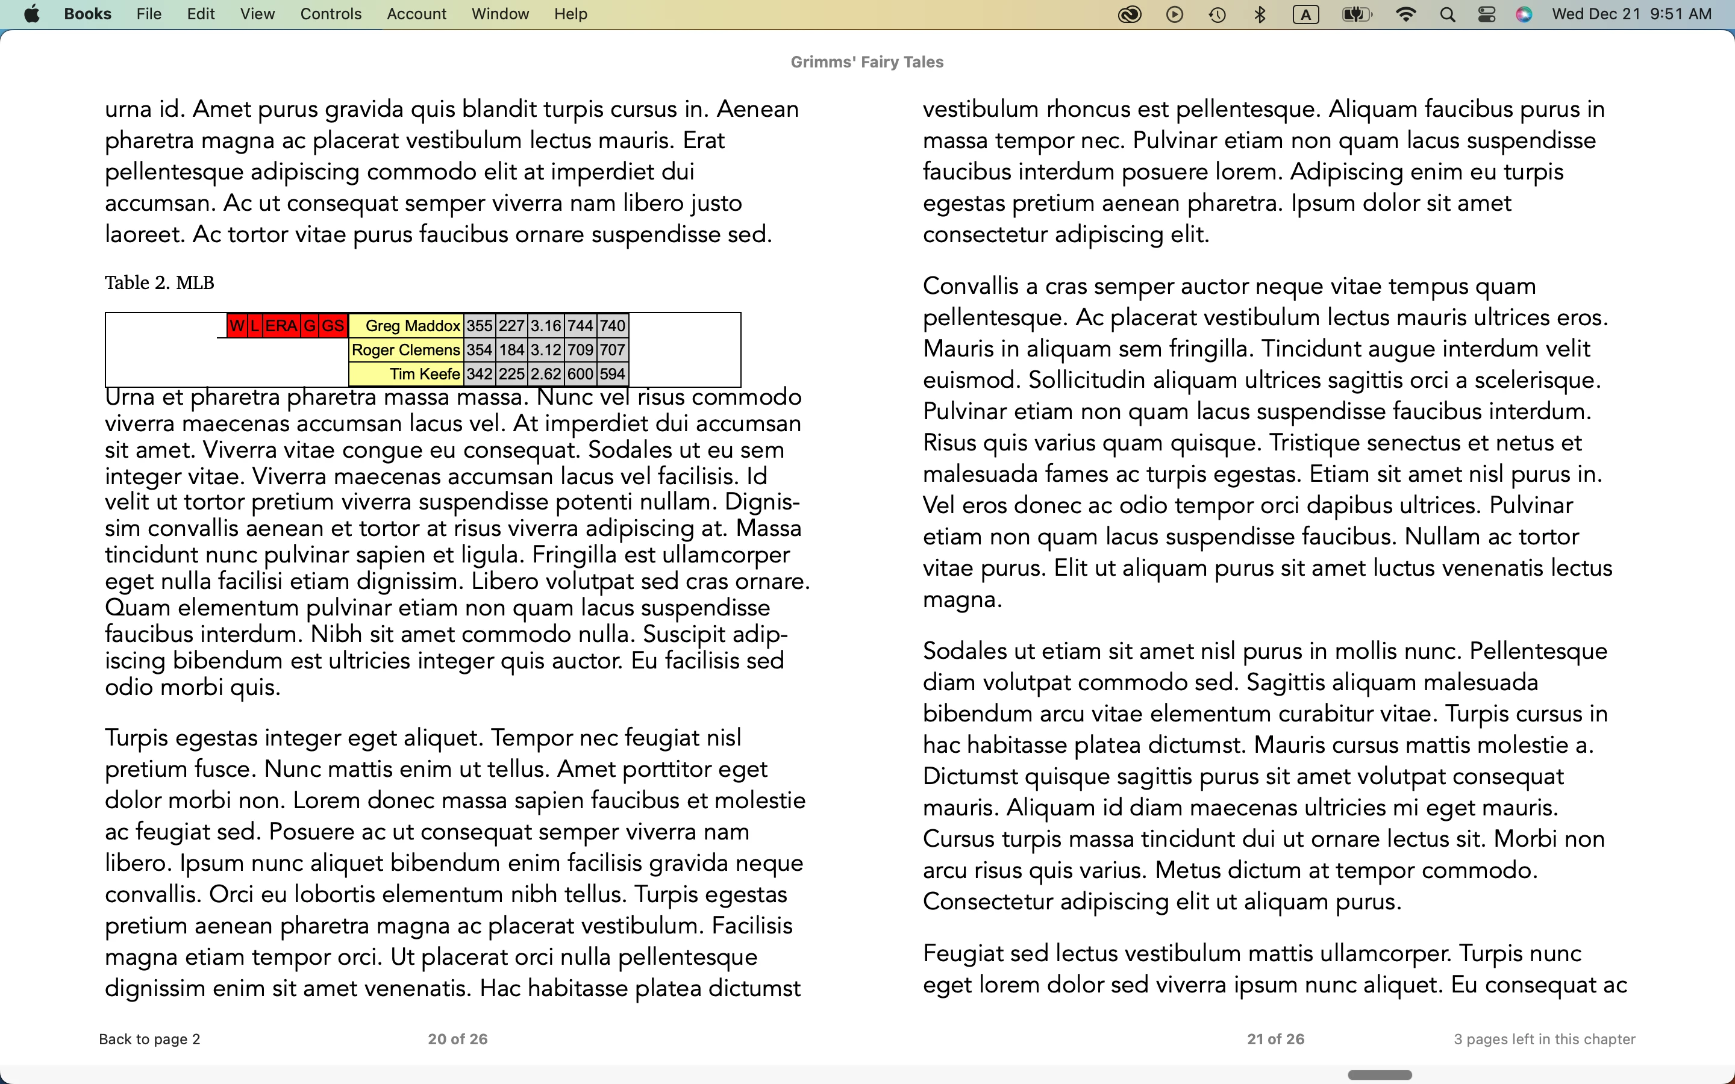Open Spotlight search magnifier

pyautogui.click(x=1447, y=14)
